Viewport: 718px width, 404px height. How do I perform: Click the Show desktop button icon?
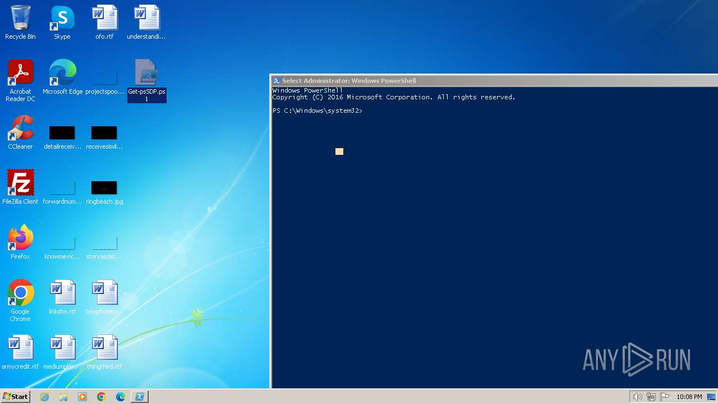711,397
